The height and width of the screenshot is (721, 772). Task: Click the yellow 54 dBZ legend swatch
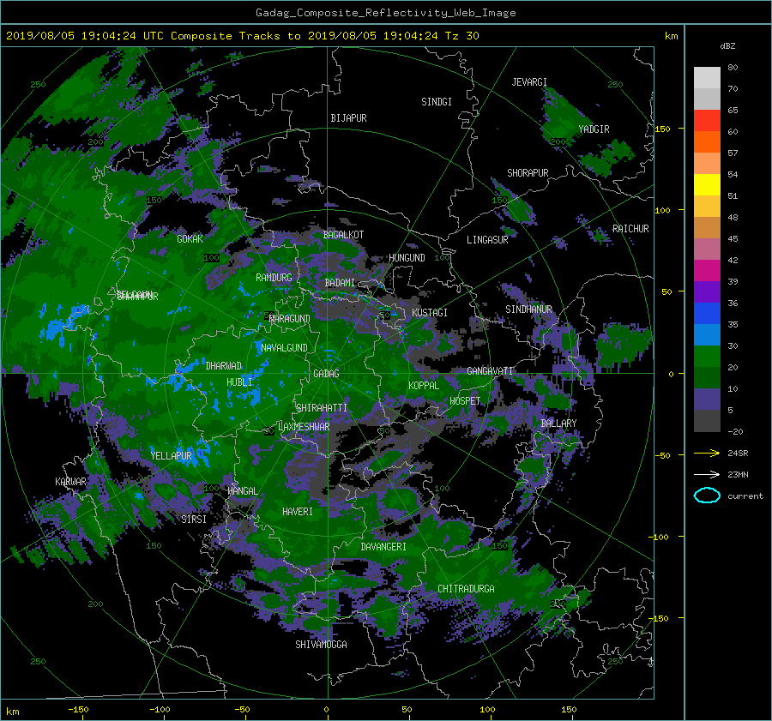pos(707,184)
